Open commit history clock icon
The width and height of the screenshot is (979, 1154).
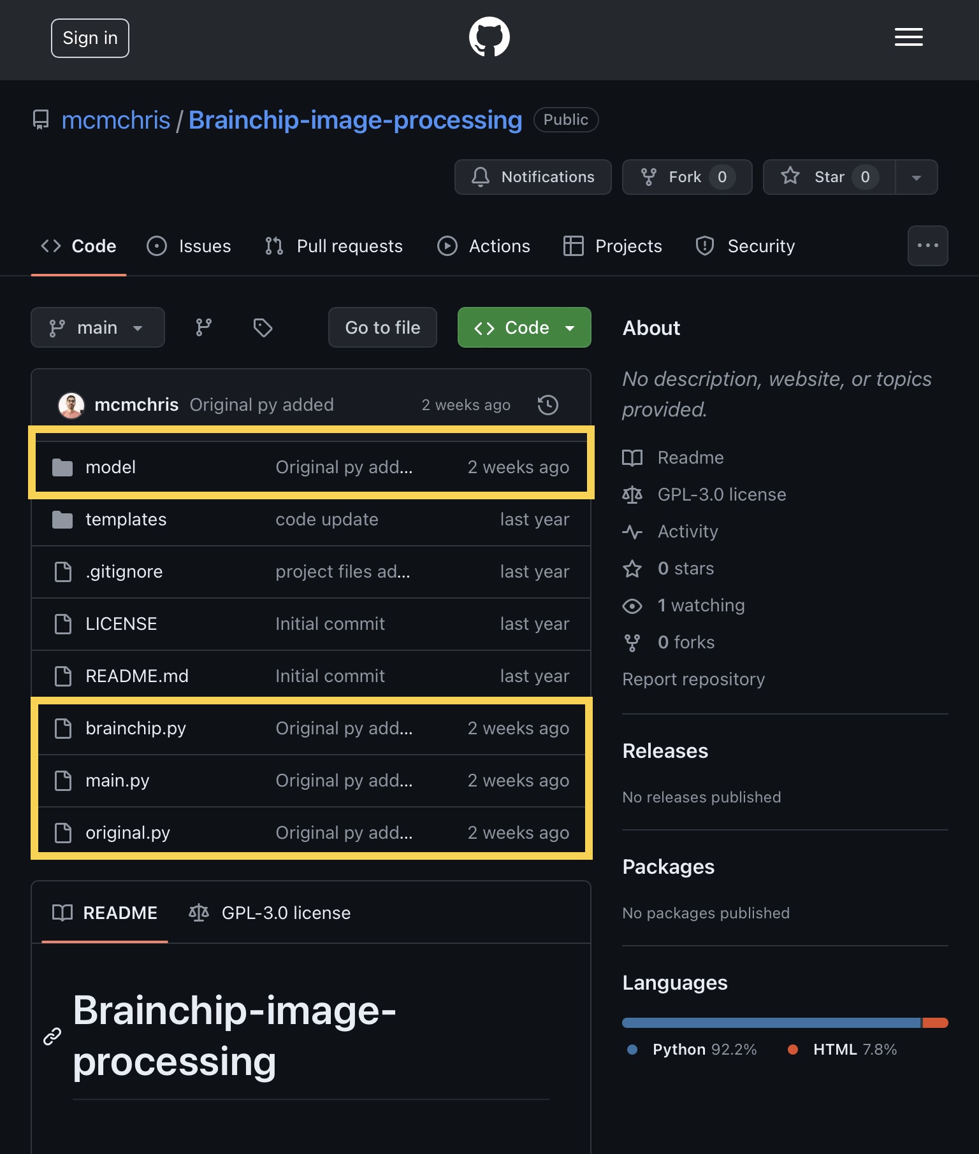[548, 405]
